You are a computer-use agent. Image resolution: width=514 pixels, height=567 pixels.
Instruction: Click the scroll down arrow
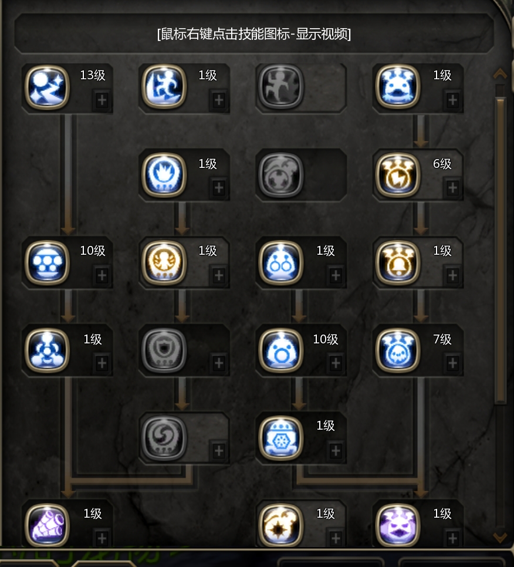pyautogui.click(x=500, y=538)
